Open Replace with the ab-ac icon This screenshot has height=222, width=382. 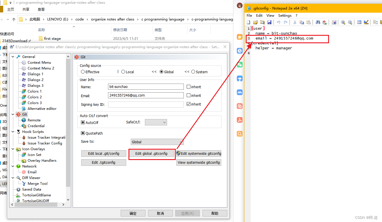[325, 22]
